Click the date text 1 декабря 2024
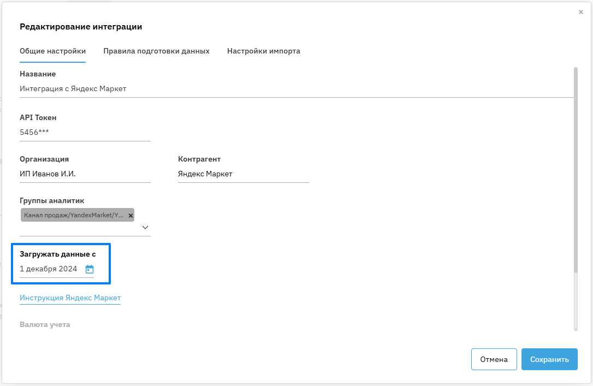 49,269
